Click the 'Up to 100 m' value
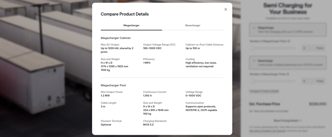332x137 pixels. [193, 48]
